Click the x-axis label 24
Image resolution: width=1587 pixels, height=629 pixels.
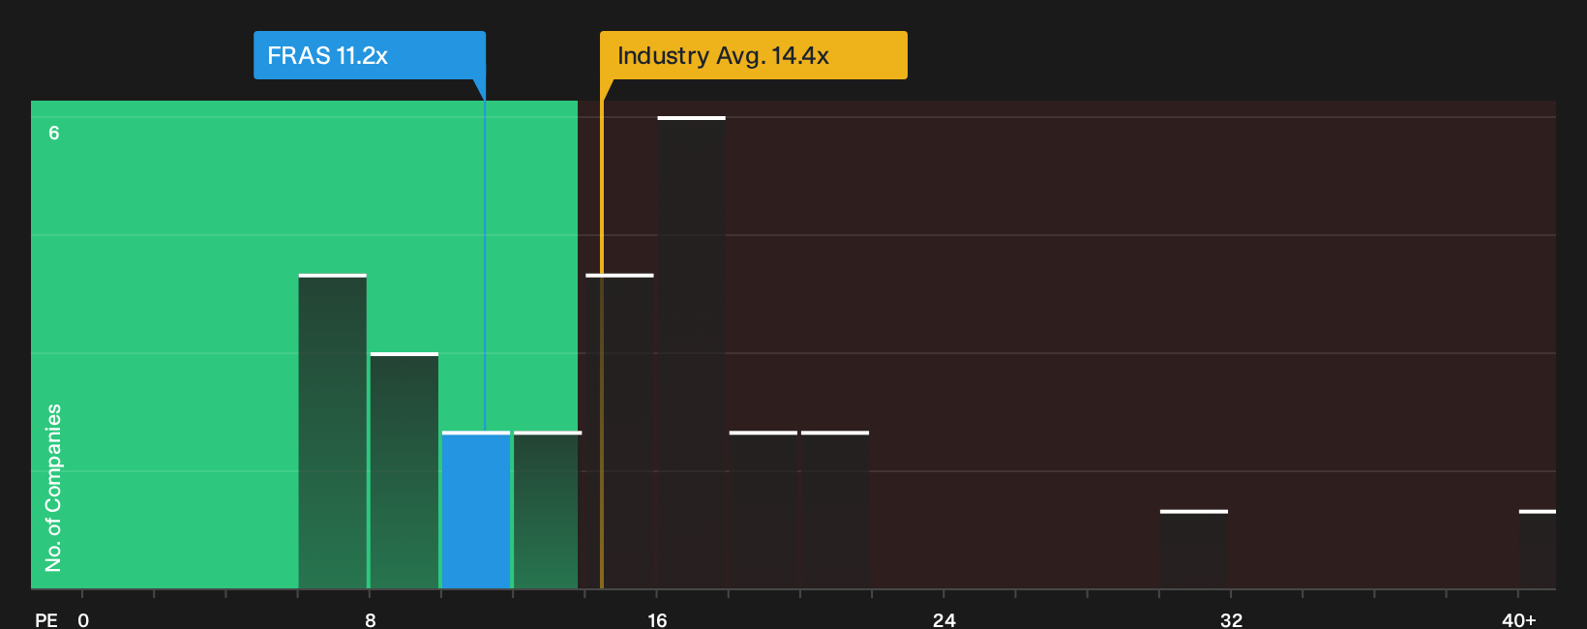[944, 620]
